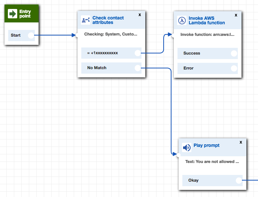Click the Success output connector circle
The height and width of the screenshot is (197, 258).
[234, 53]
